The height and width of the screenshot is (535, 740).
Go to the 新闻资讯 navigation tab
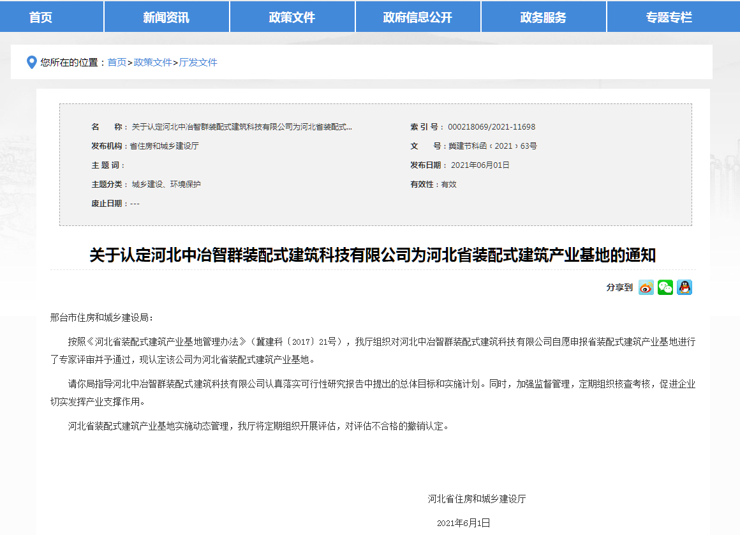click(x=166, y=17)
